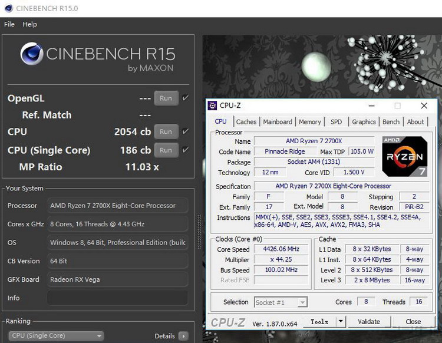This screenshot has height=343, width=442.
Task: Click the Info input field
Action: coord(117,298)
